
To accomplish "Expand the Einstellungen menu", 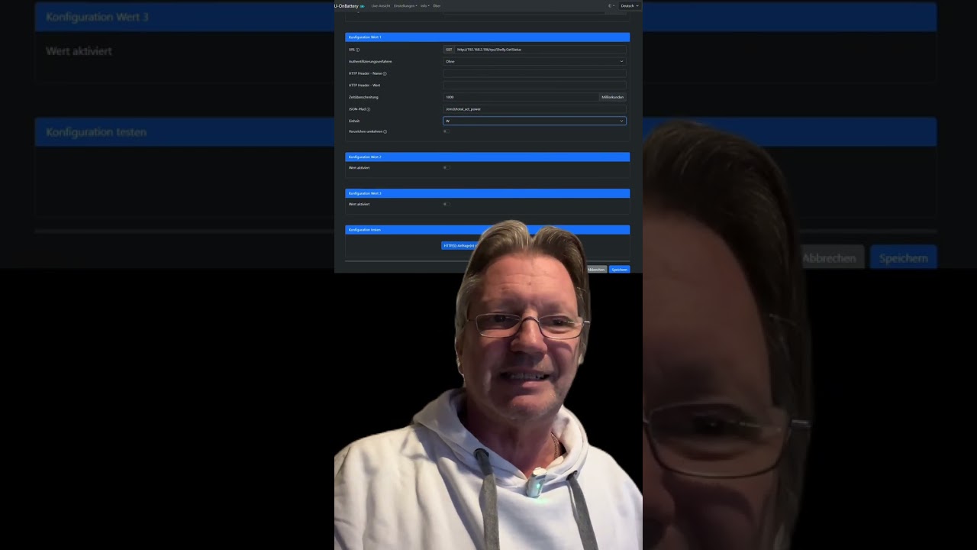I will 405,5.
